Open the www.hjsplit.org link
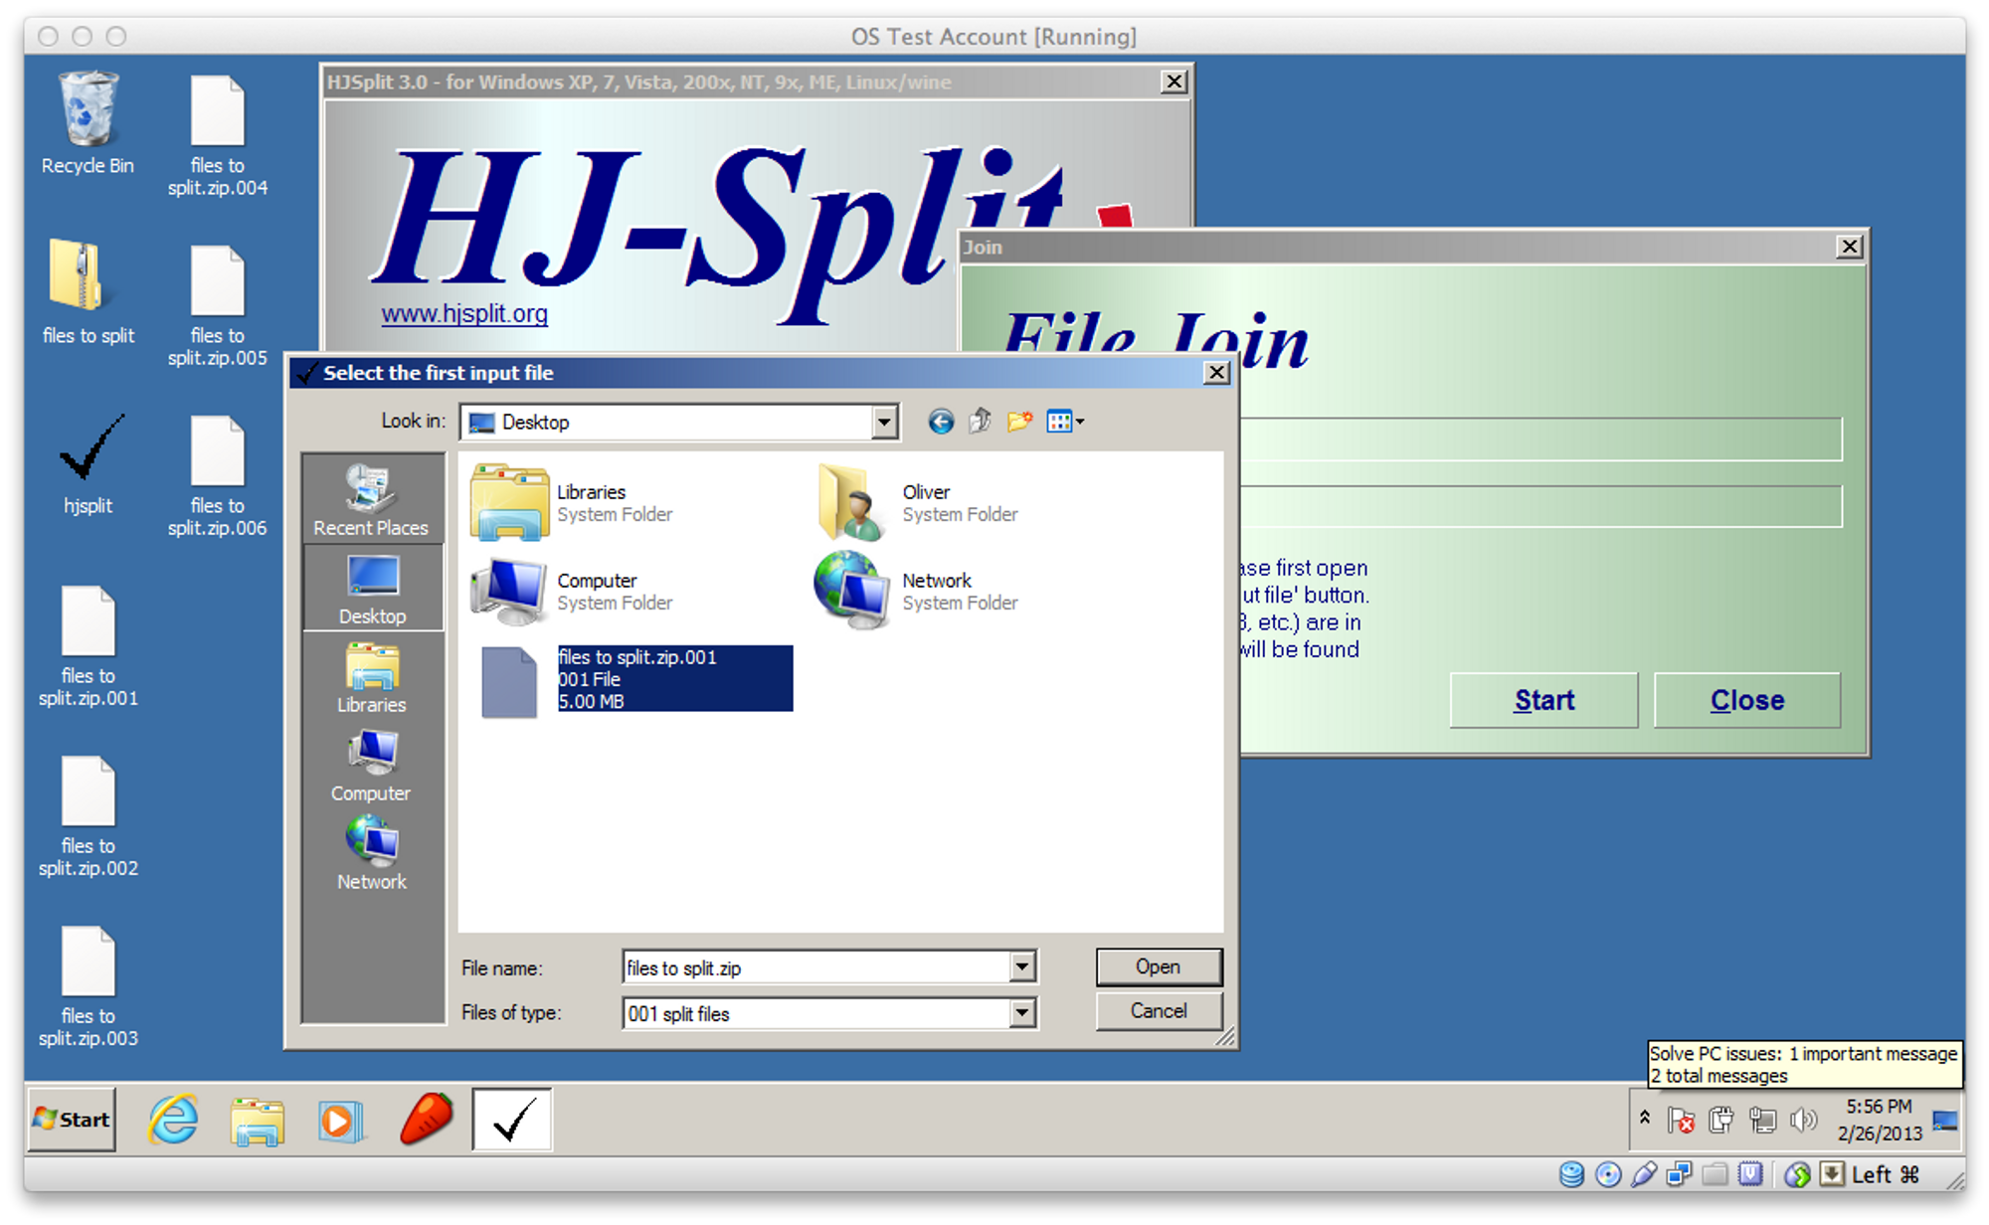1989x1225 pixels. click(464, 314)
